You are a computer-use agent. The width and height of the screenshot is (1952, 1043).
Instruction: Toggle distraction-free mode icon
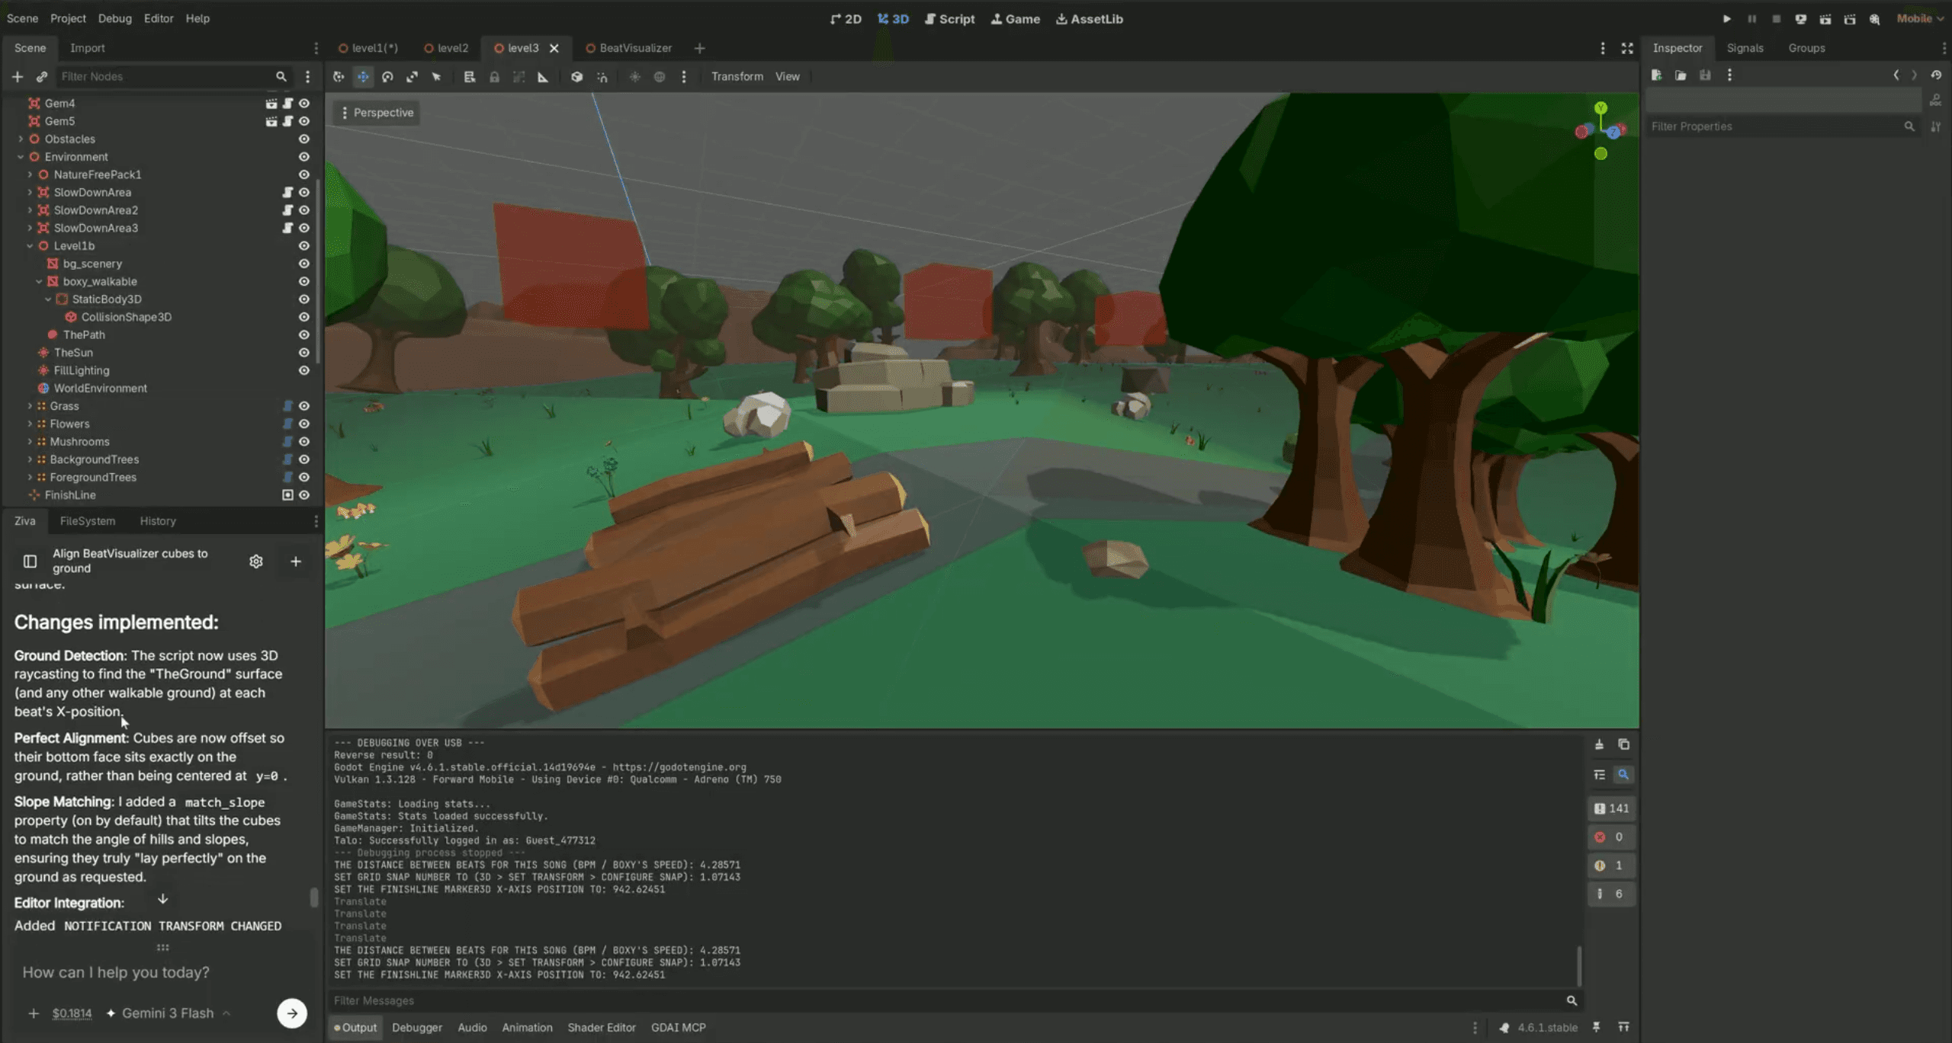tap(1627, 48)
